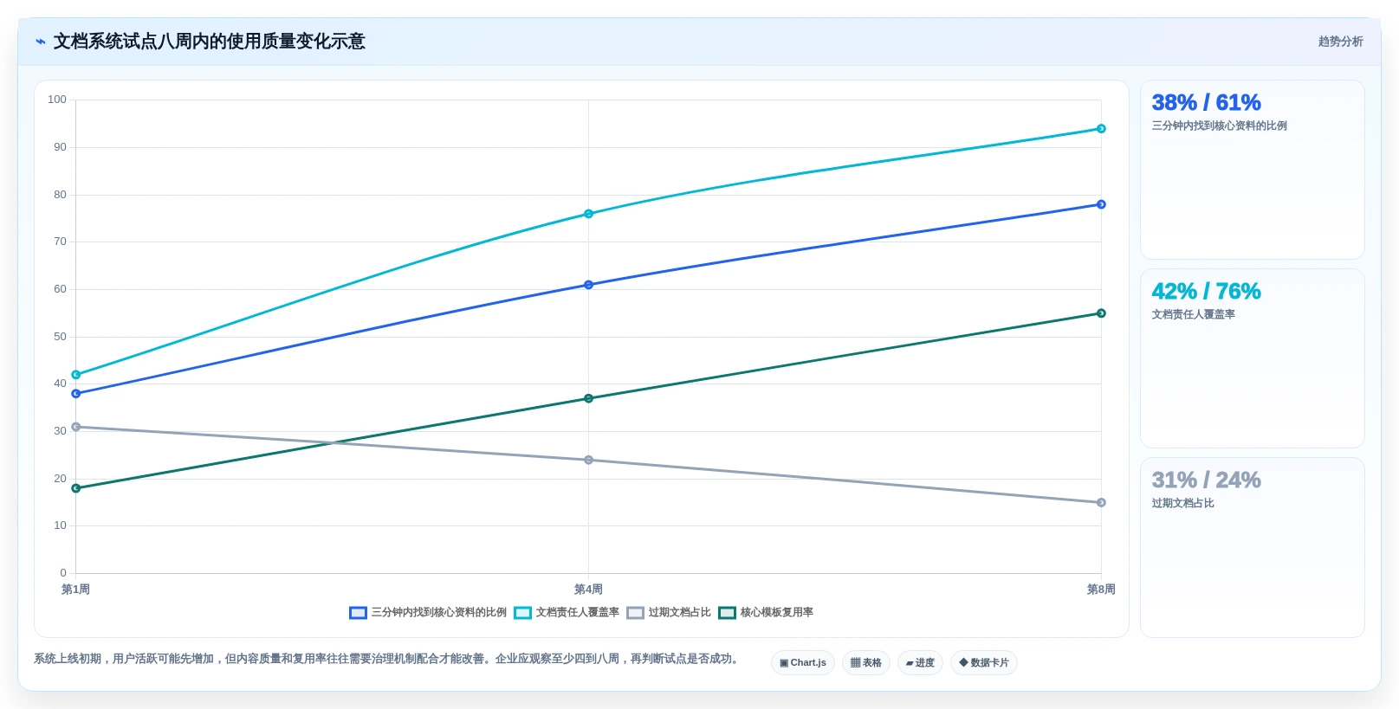Click the 50 y-axis tick label

[60, 337]
